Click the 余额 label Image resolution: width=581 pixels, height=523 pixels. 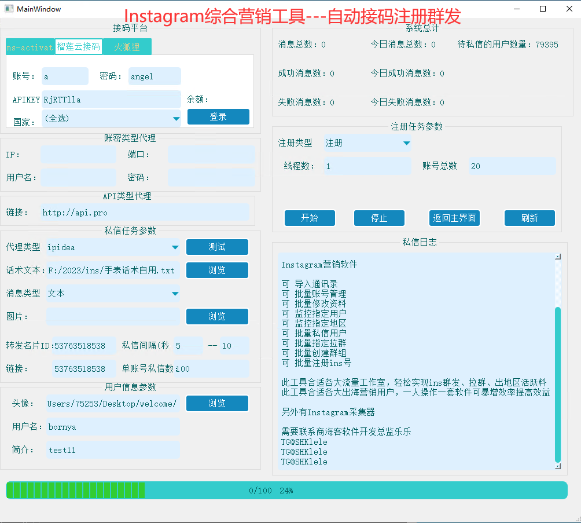pos(197,100)
